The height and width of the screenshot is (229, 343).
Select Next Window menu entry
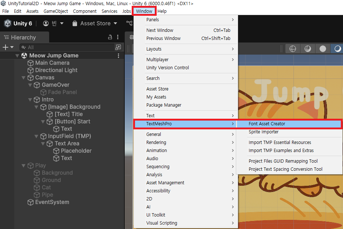tap(186, 30)
